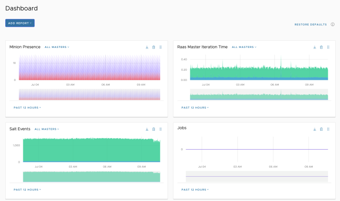340x201 pixels.
Task: Open All Masters filter for Raas Master Iteration Time
Action: [x=244, y=47]
